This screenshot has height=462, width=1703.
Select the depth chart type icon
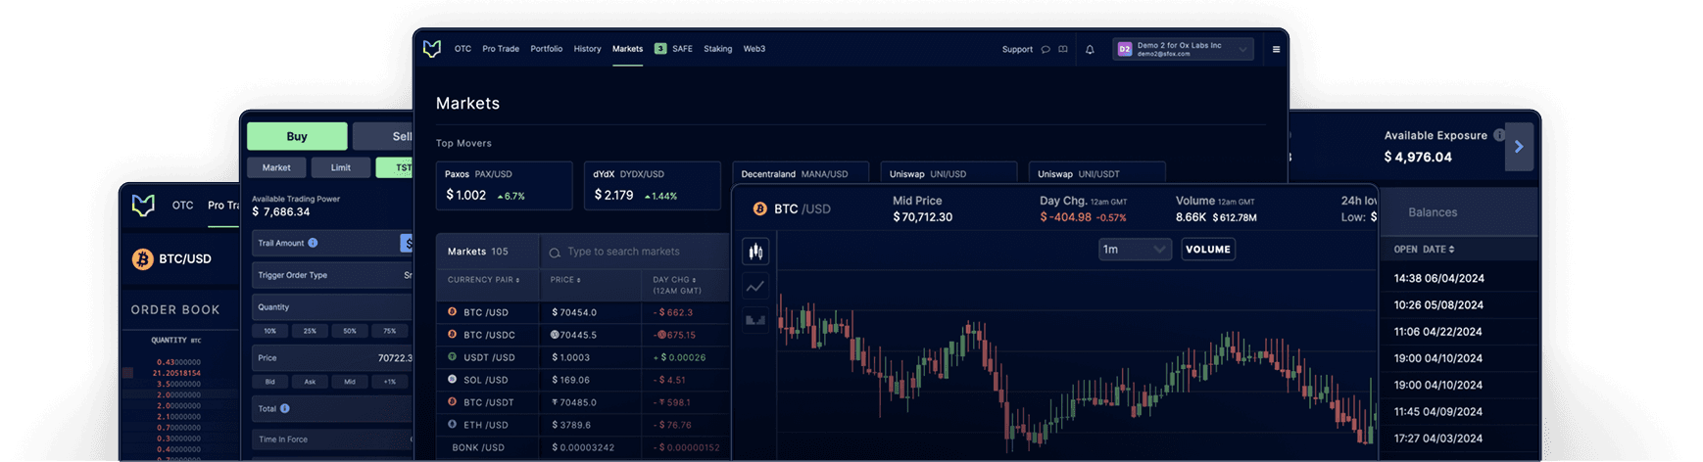(x=755, y=320)
